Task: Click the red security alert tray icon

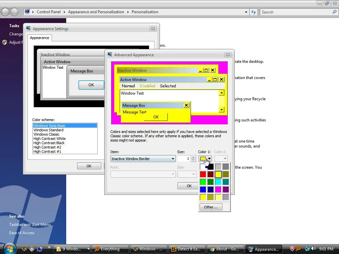Action: [292, 249]
